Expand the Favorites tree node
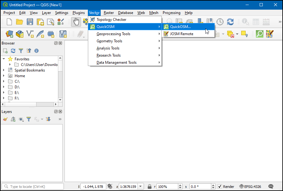Image resolution: width=283 pixels, height=191 pixels. click(x=4, y=59)
